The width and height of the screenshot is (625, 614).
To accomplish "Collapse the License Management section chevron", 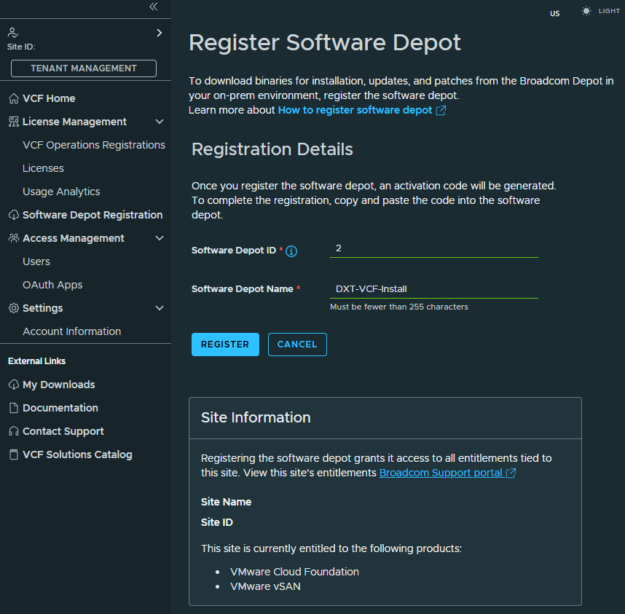I will tap(160, 122).
